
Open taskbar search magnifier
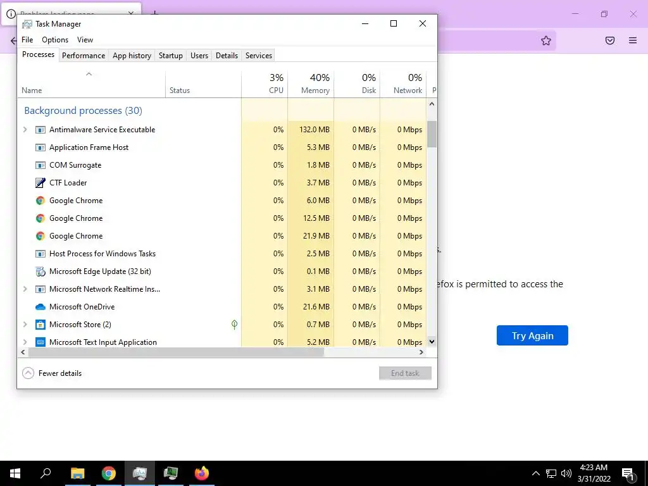click(46, 473)
